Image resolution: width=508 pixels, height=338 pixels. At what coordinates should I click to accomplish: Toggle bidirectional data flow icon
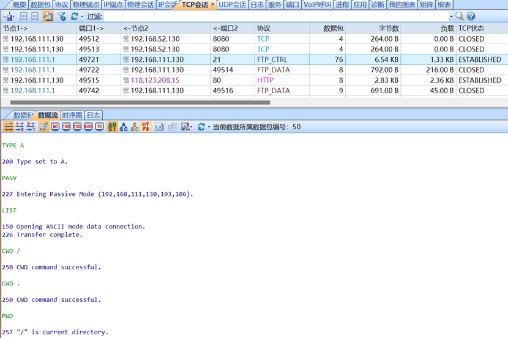[9, 127]
